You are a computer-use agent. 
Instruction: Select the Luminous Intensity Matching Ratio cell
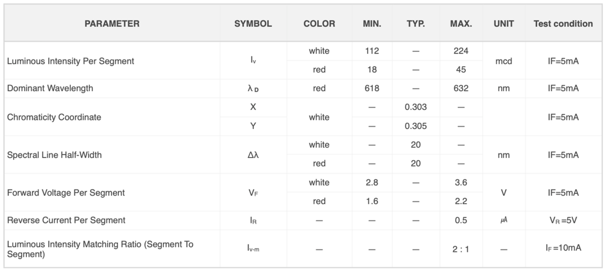click(x=112, y=249)
